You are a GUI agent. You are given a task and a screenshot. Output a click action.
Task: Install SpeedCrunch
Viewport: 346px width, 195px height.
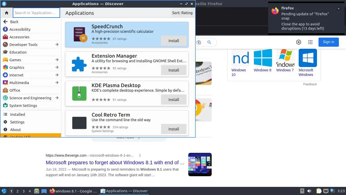174,41
